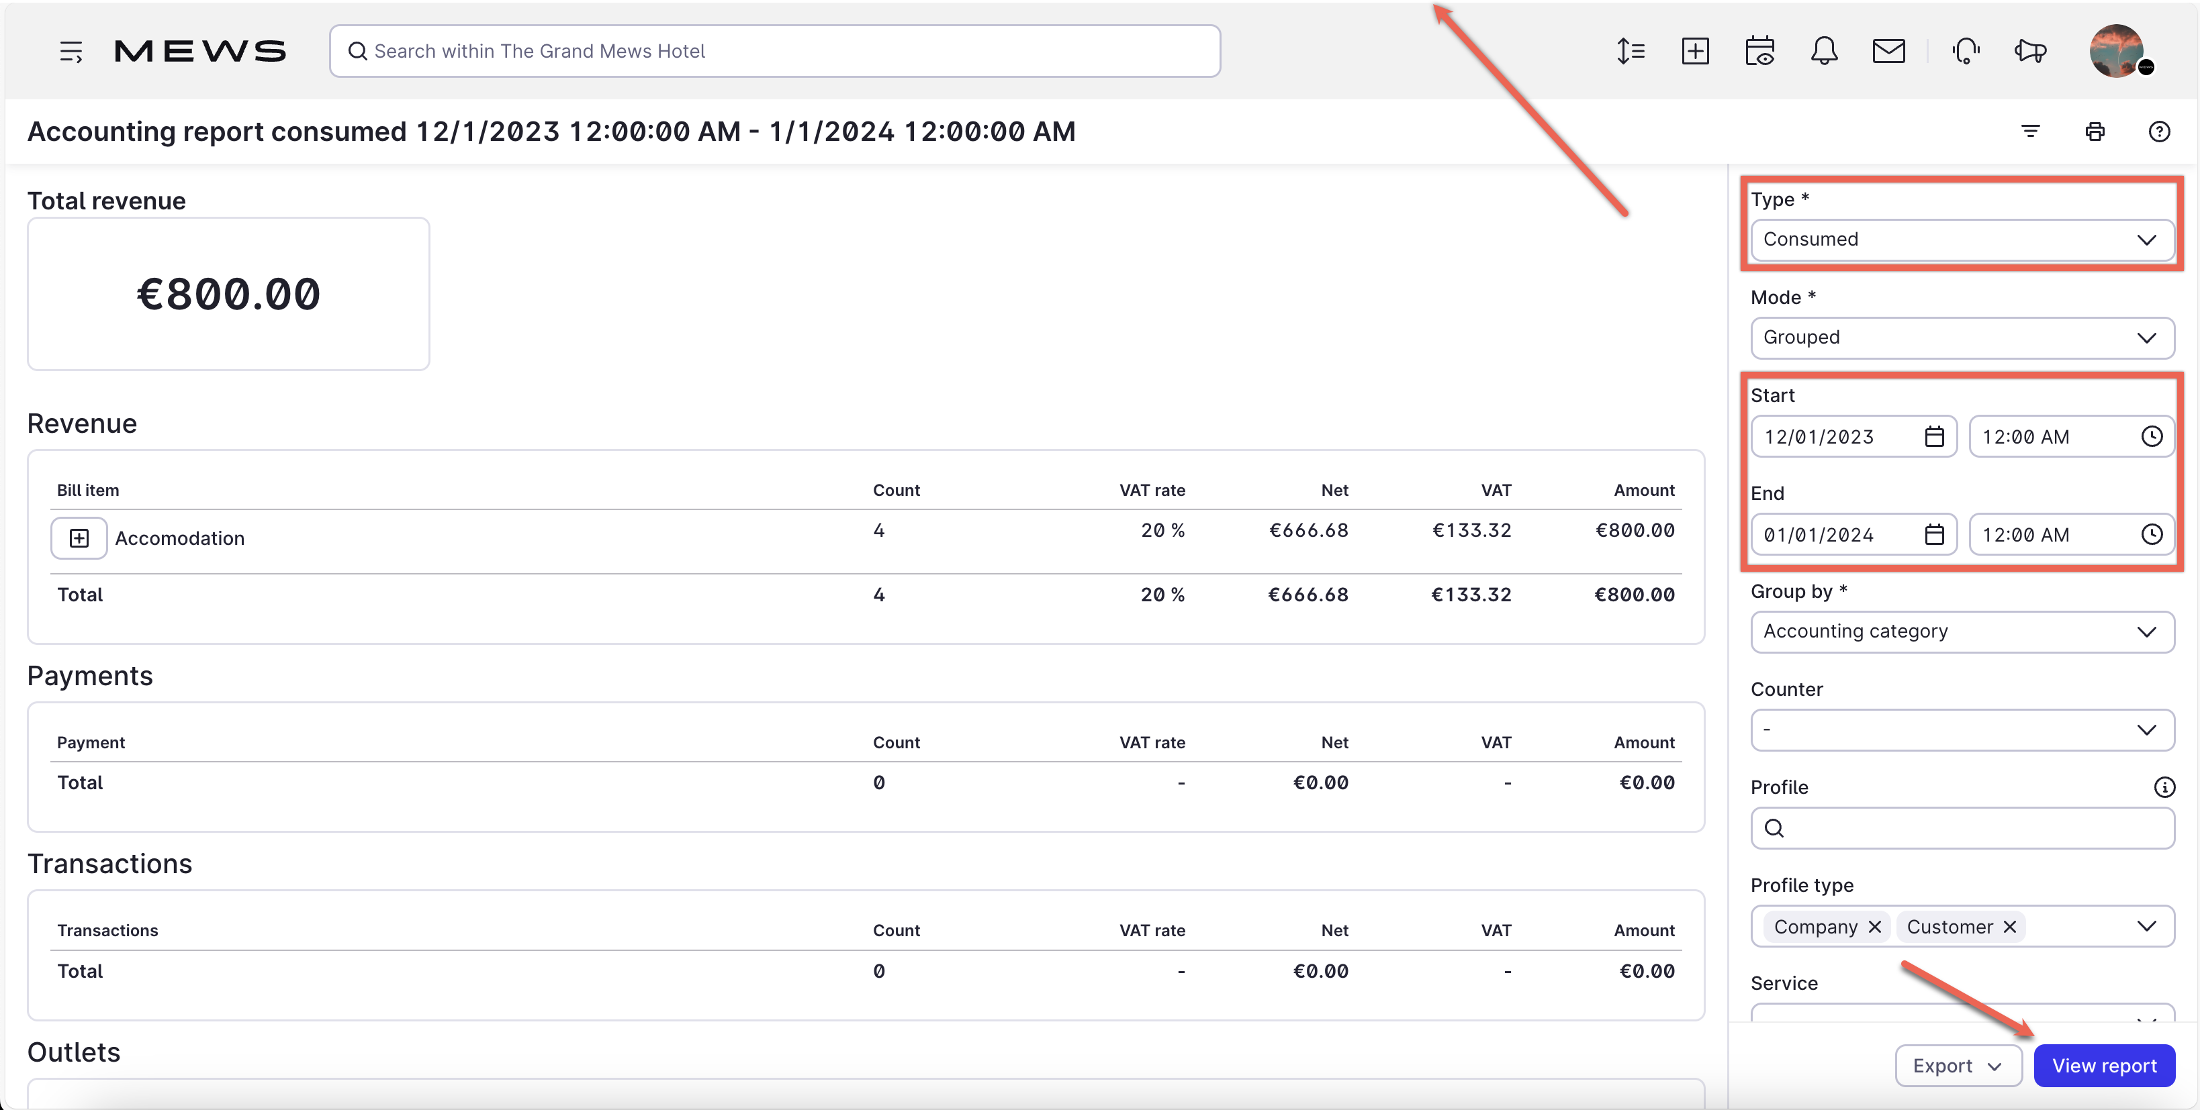Open the headset support icon
Screen dimensions: 2200x1110
point(1966,51)
